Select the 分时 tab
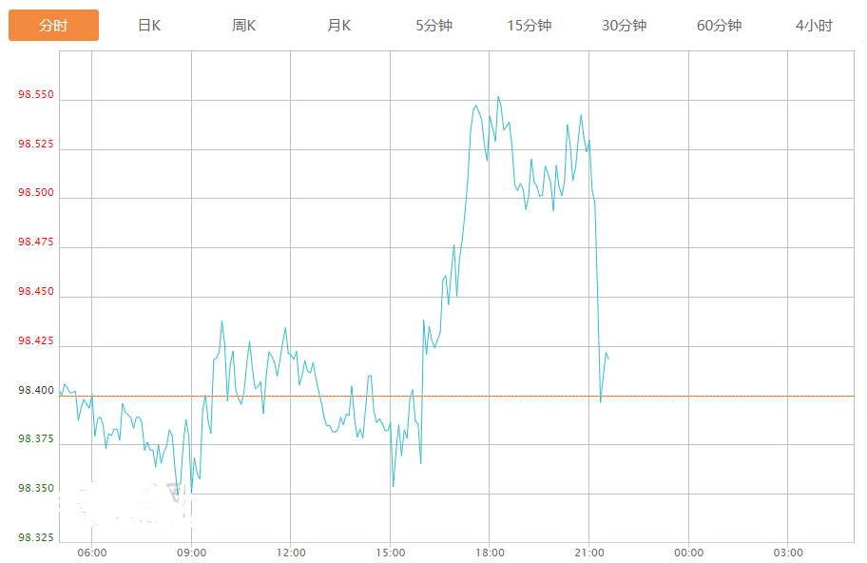Viewport: 867px width, 563px height. [53, 26]
